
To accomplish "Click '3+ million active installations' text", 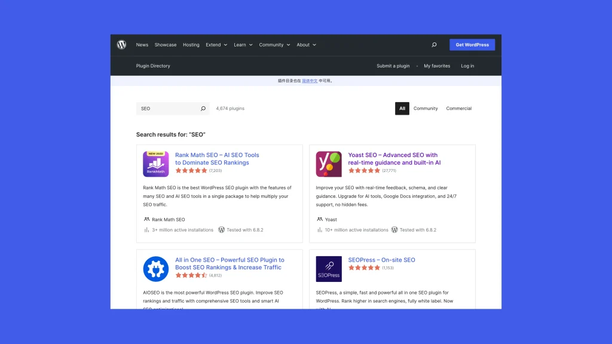I will point(183,230).
